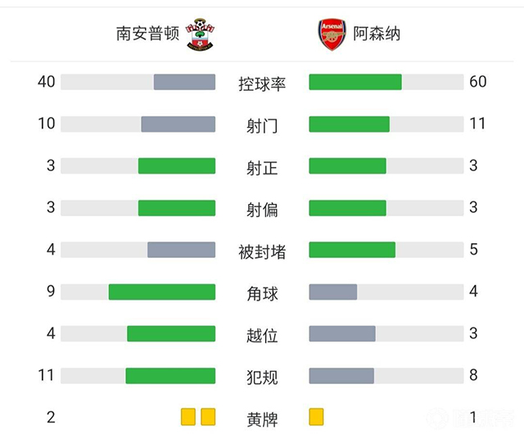Click Southampton's leftmost yellow card icon
Viewport: 524px width, 434px height.
click(188, 418)
